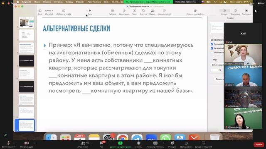Open Приложения apps button
Screen dimensions: 266x149
pos(186,144)
